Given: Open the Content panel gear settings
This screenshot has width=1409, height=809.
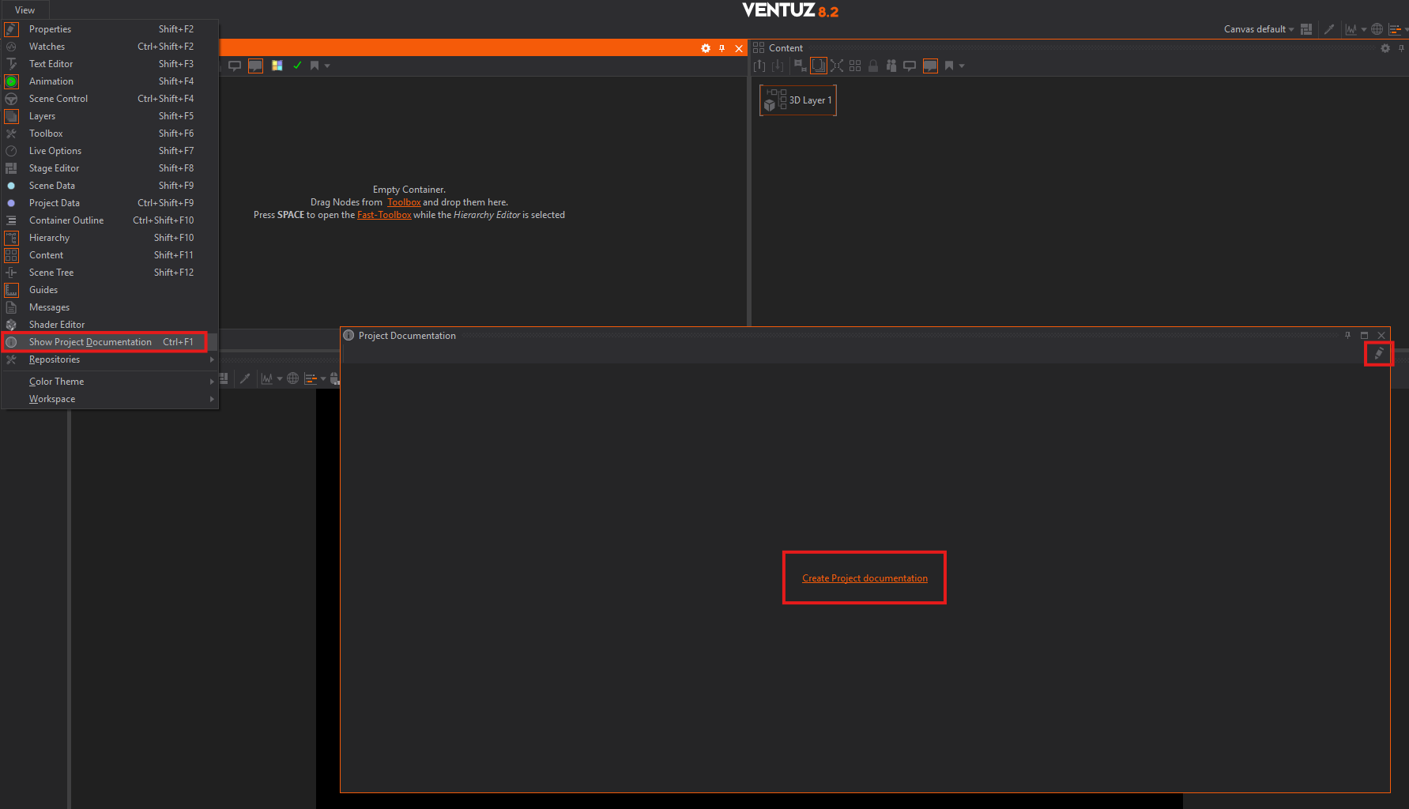Looking at the screenshot, I should (1385, 48).
